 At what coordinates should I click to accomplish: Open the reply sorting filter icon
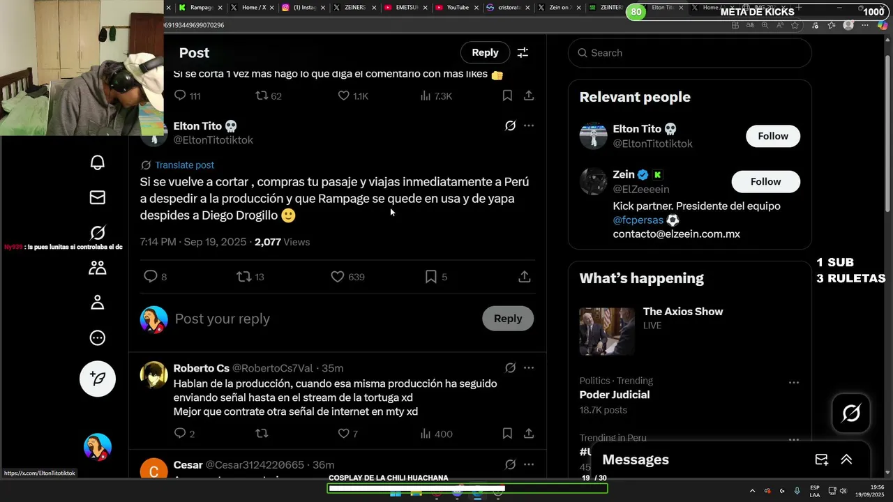click(523, 52)
